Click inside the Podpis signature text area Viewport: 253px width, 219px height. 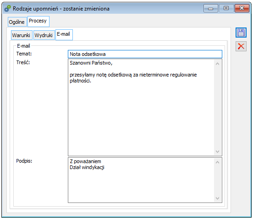(x=141, y=180)
